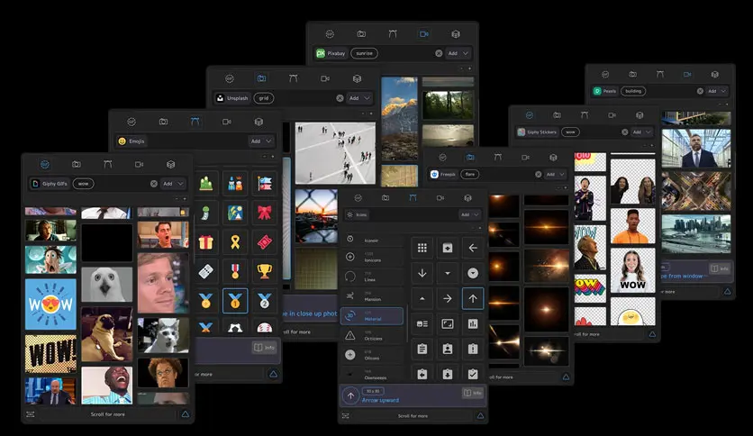The image size is (753, 436).
Task: Pick the white owl GIF thumbnail
Action: (106, 285)
